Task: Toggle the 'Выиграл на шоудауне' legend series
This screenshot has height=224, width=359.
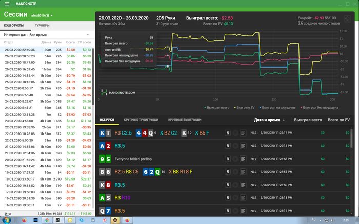Action: coord(277,107)
